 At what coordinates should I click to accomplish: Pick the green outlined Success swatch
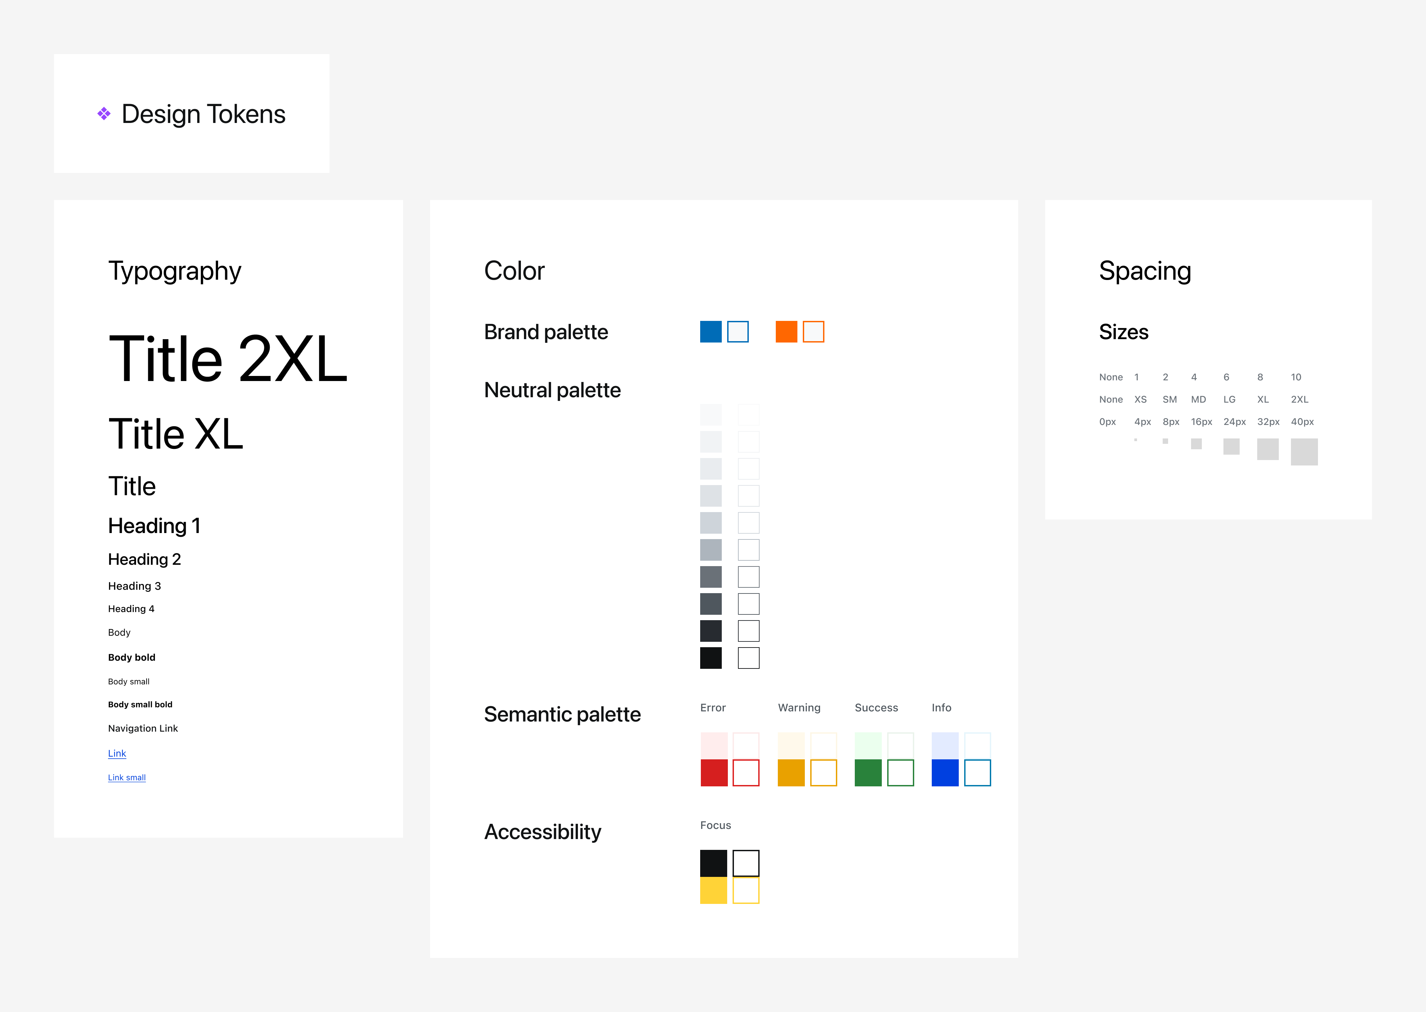pyautogui.click(x=900, y=773)
